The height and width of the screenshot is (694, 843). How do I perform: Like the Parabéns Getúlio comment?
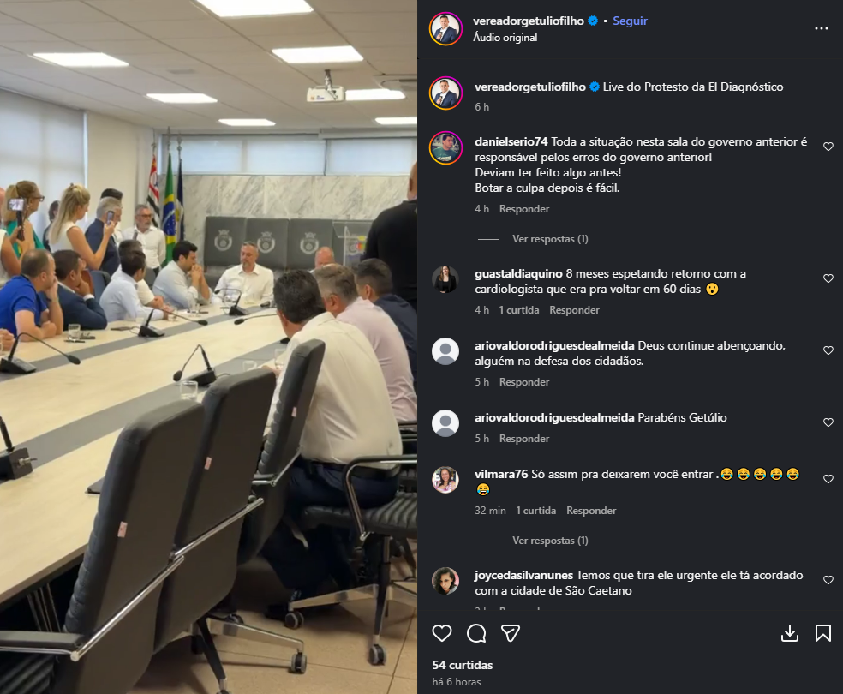(x=828, y=422)
